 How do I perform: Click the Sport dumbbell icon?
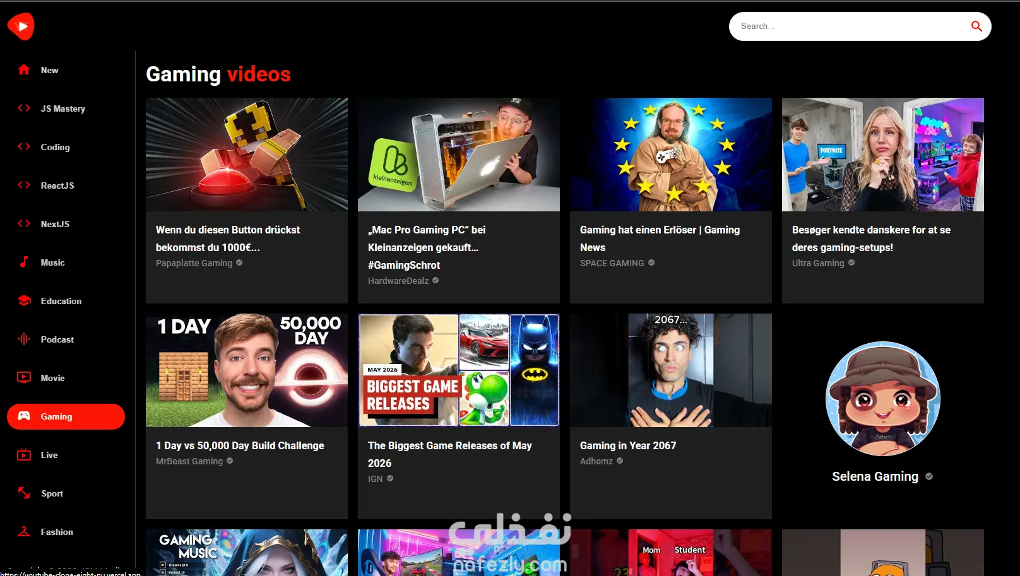point(24,493)
